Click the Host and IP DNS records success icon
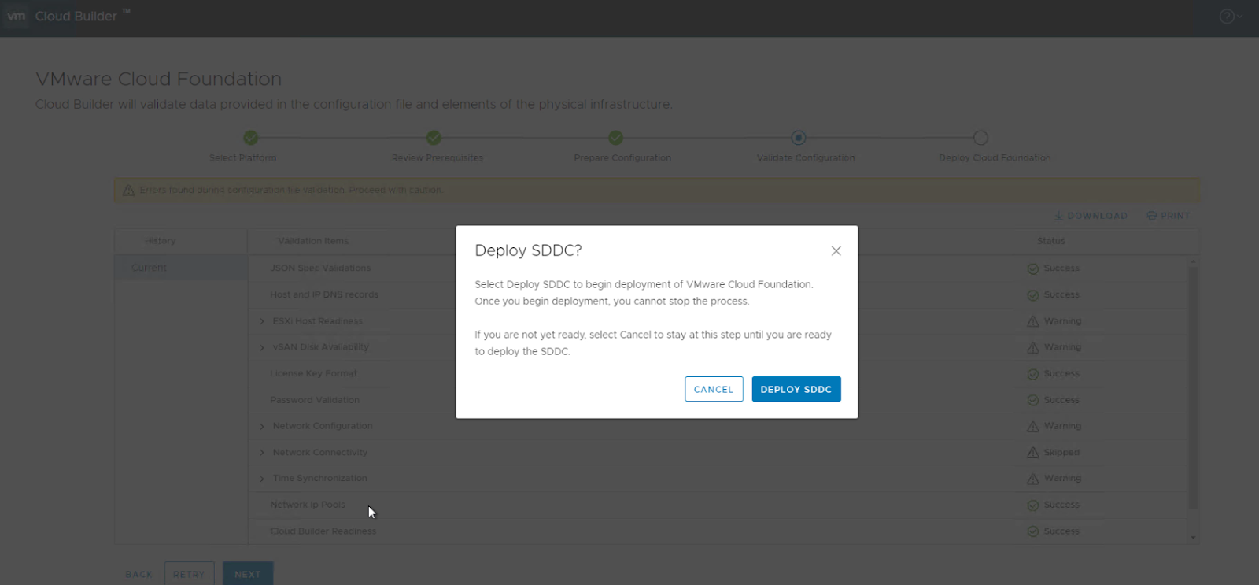This screenshot has height=585, width=1259. click(1033, 295)
